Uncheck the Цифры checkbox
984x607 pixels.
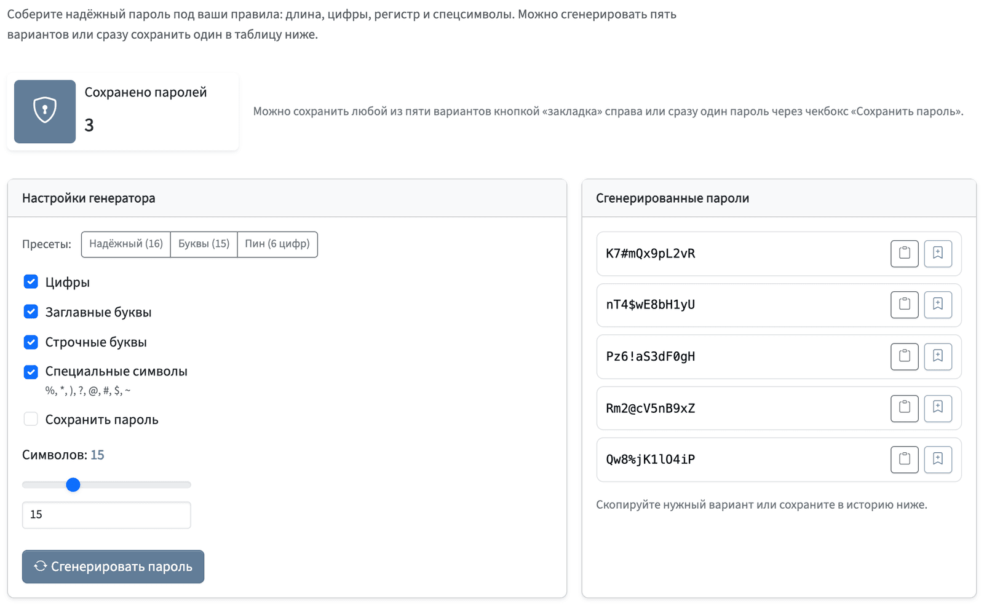pos(31,282)
